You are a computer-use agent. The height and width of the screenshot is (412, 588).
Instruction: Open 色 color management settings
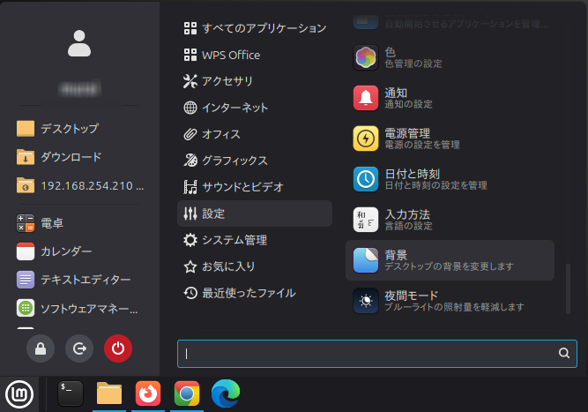pyautogui.click(x=450, y=57)
